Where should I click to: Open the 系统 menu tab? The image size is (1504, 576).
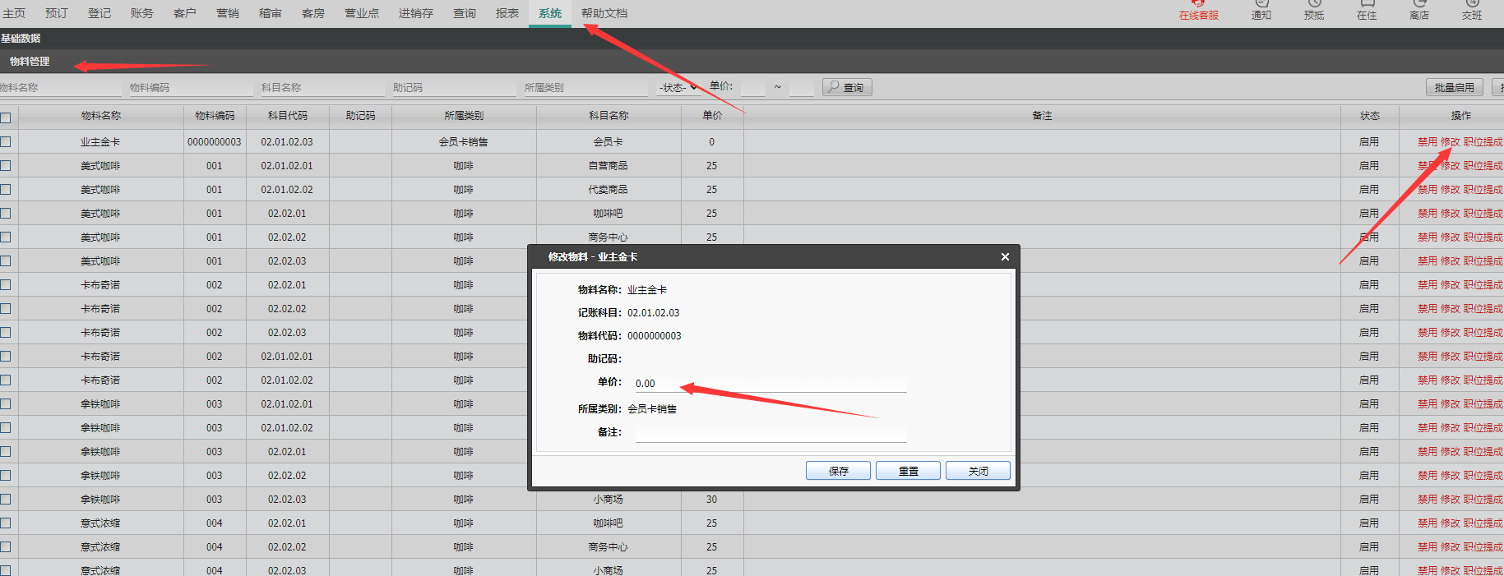click(550, 13)
